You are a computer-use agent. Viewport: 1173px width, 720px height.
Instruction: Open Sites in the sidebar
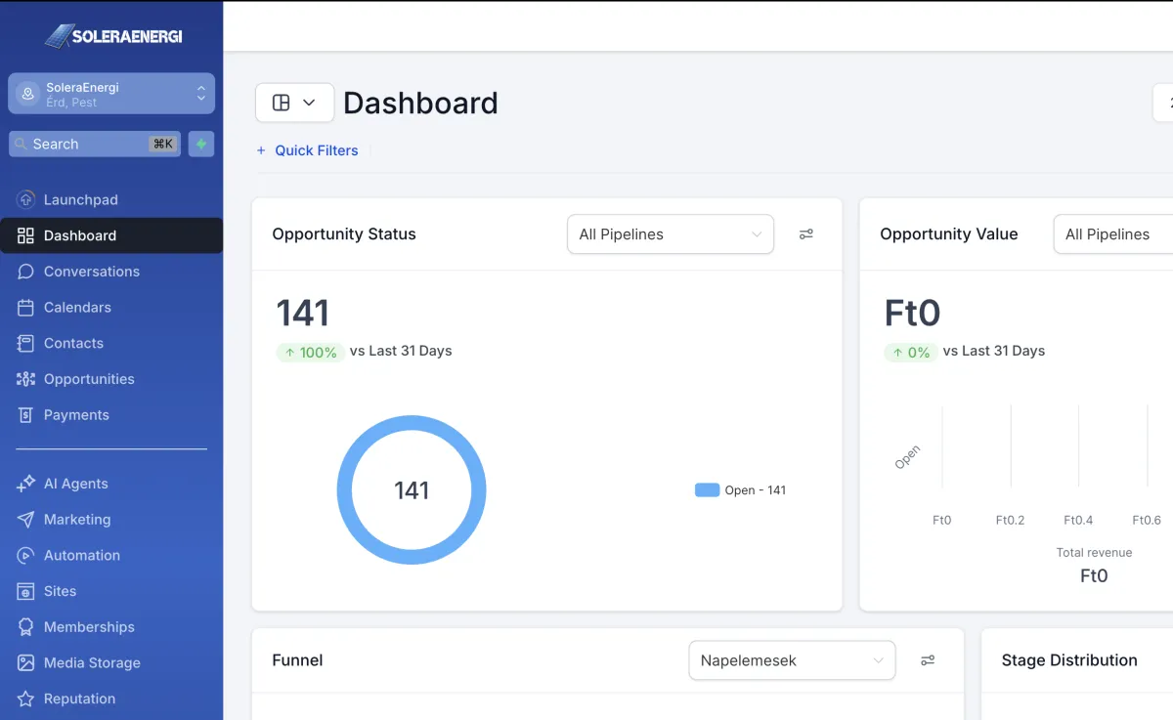tap(111, 591)
